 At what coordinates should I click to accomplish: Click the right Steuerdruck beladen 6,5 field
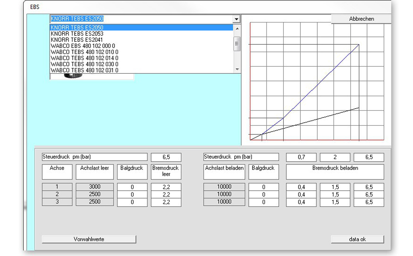coord(369,157)
